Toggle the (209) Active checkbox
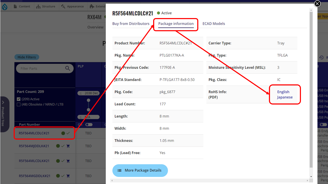Viewport: 328px width, 184px height. coord(19,99)
